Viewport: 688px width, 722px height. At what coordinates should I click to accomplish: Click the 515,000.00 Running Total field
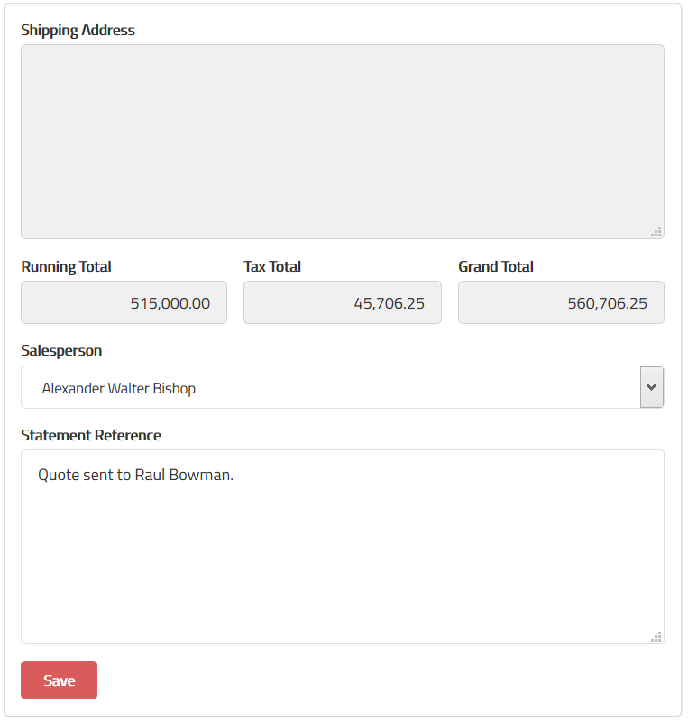click(124, 303)
